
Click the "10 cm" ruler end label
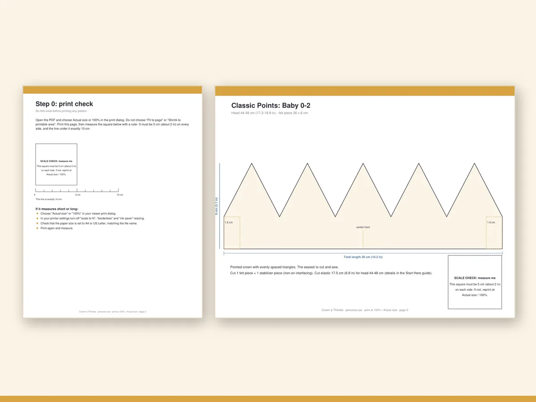pyautogui.click(x=120, y=195)
